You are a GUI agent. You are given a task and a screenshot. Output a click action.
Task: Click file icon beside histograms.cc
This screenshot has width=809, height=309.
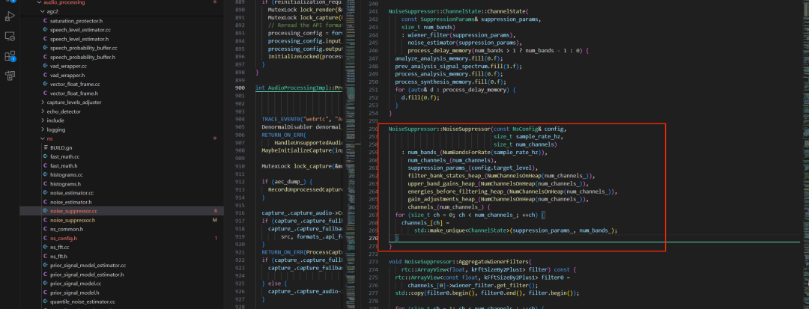pos(45,175)
